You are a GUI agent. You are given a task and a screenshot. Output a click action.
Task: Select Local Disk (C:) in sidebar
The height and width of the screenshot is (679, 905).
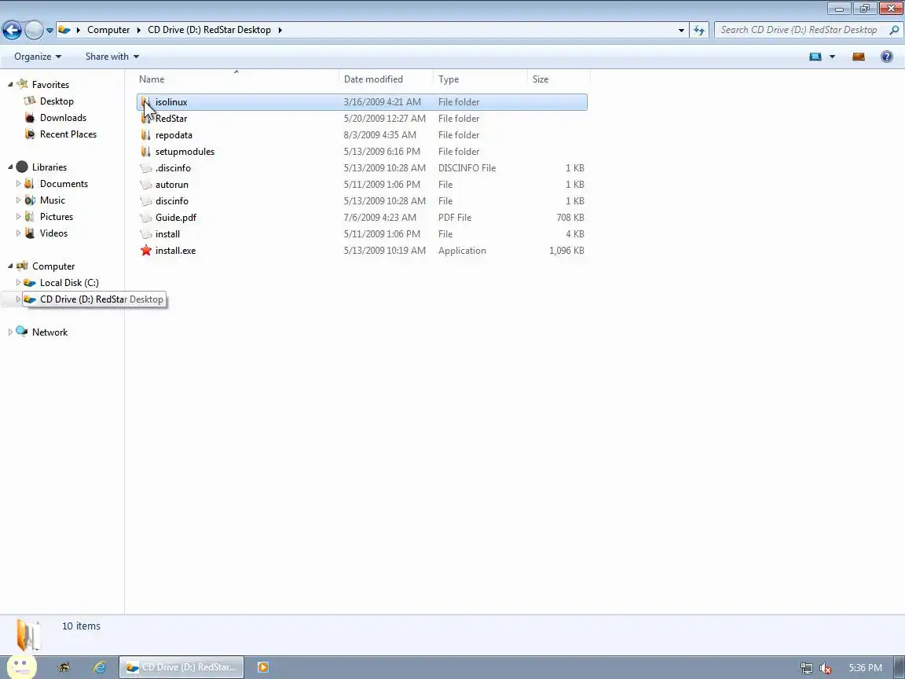click(69, 283)
